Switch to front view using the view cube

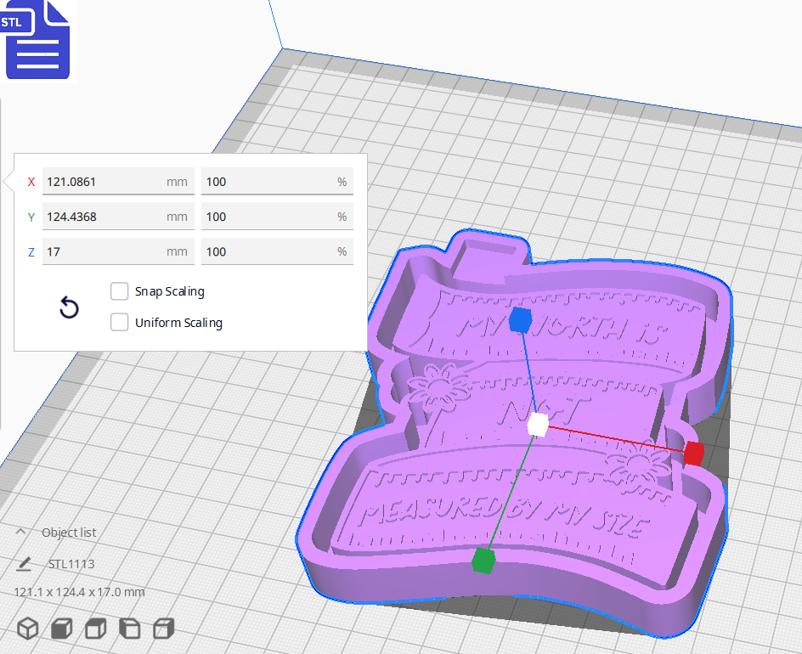point(61,629)
